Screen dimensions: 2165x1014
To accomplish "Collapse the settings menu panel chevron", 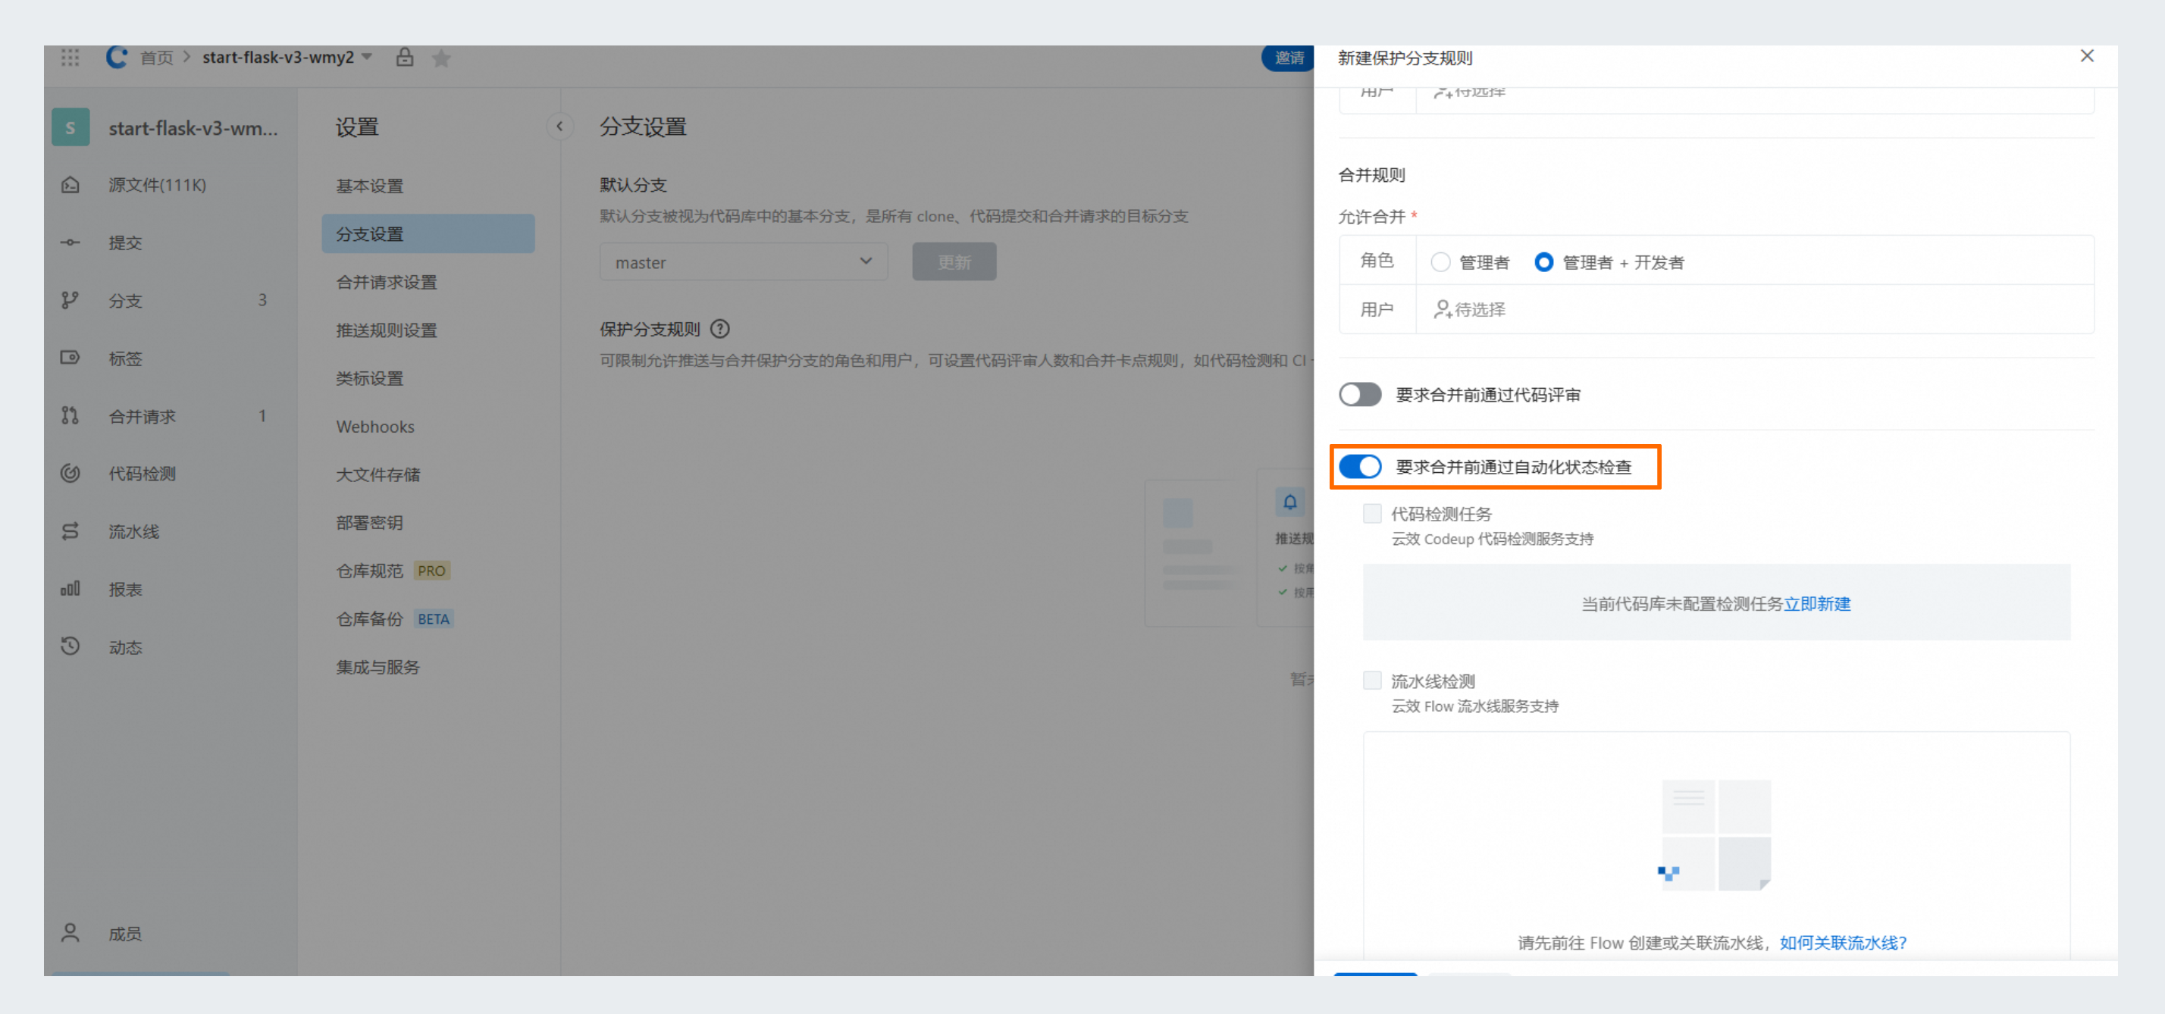I will [x=559, y=127].
